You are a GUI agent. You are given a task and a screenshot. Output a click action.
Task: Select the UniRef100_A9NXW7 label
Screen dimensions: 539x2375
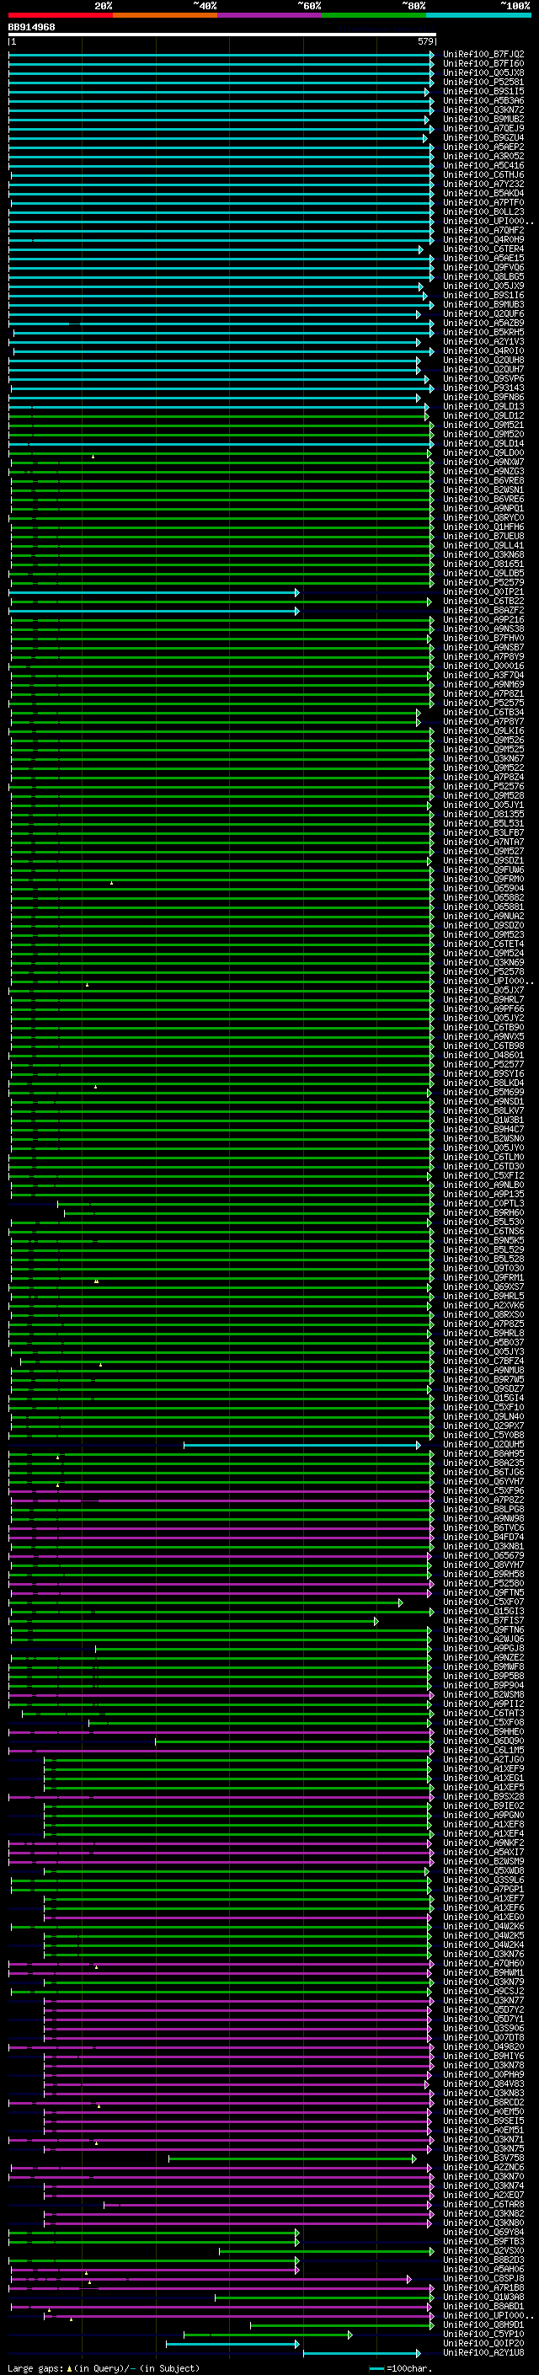click(x=483, y=462)
